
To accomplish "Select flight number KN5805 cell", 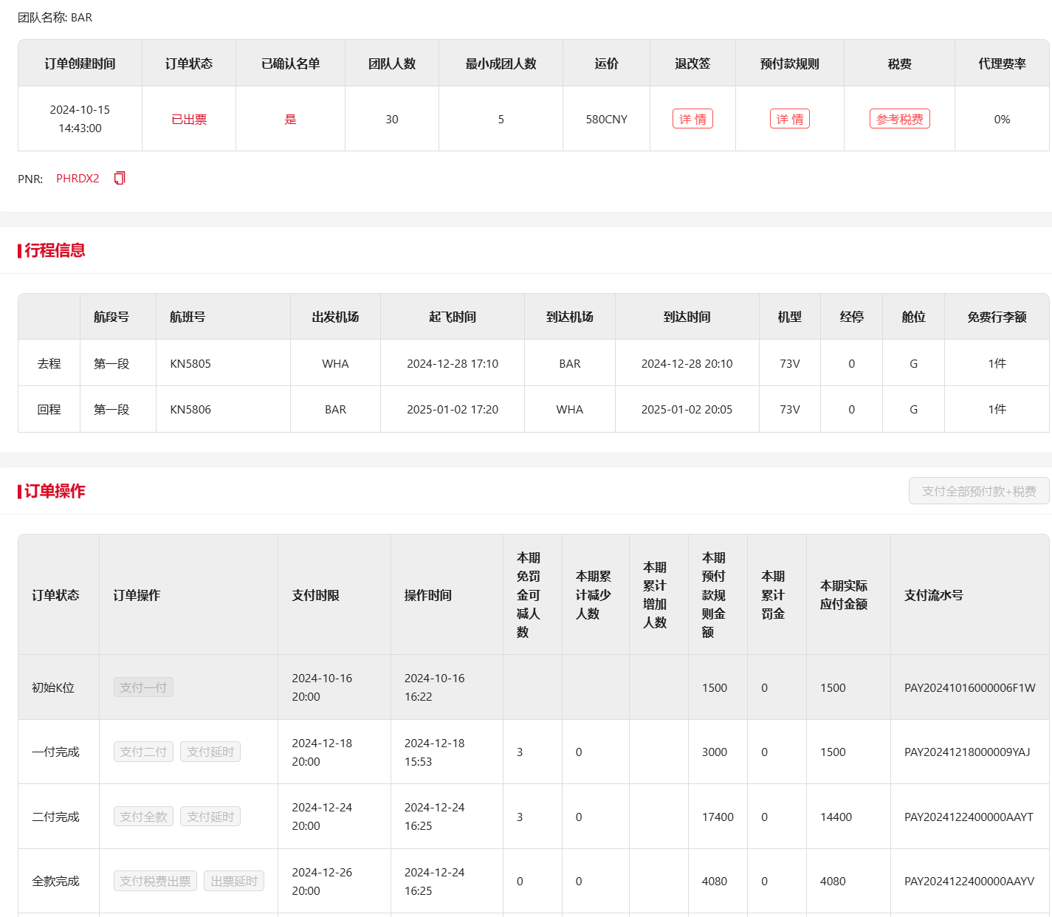I will (190, 363).
